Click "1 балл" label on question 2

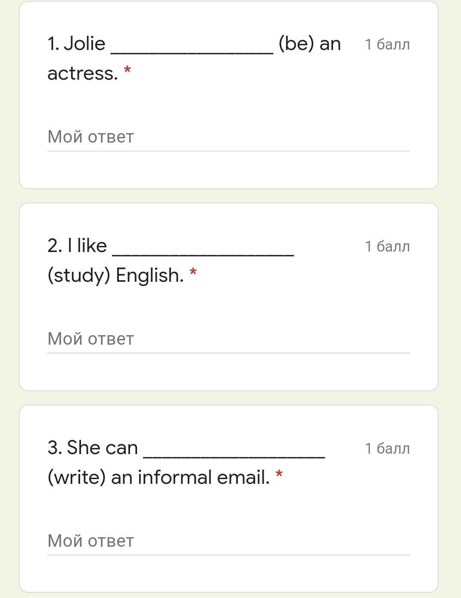coord(387,246)
